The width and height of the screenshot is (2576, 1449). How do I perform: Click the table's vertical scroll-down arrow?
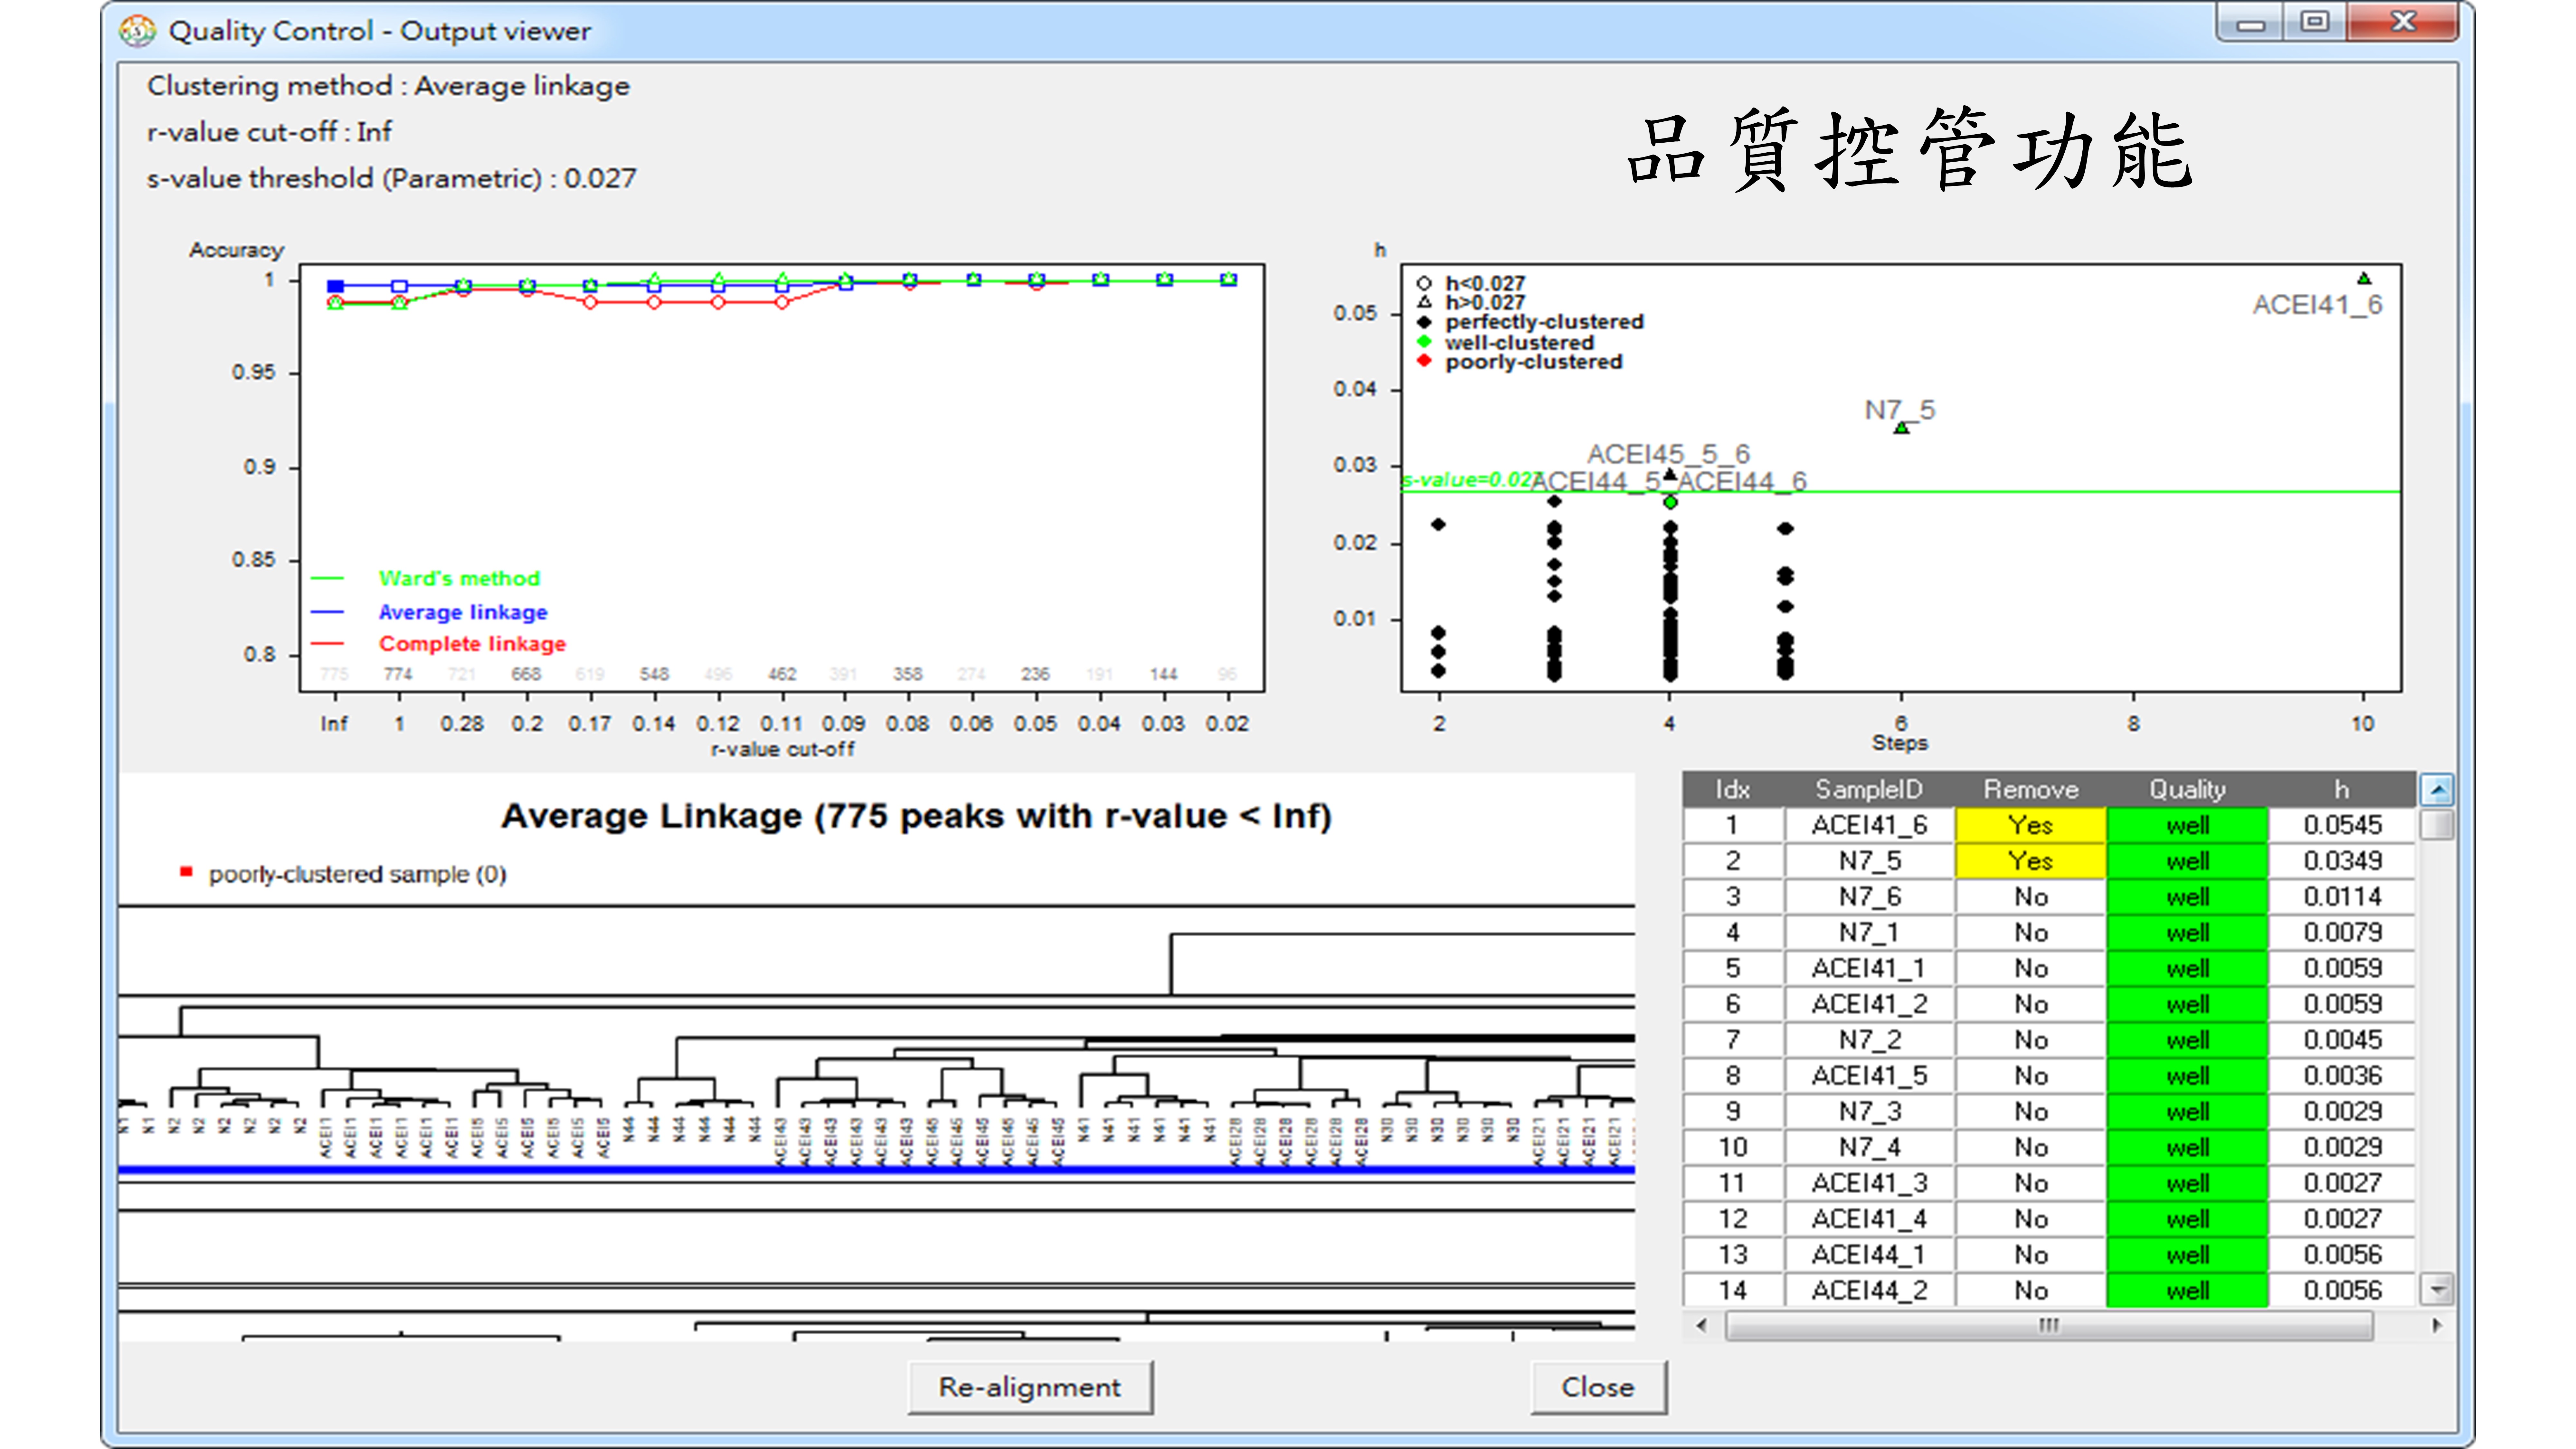click(x=2437, y=1290)
